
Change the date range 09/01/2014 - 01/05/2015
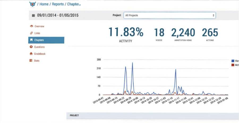(58, 15)
